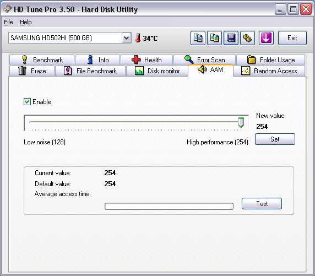Switch to the Info tab
This screenshot has width=315, height=276.
click(97, 59)
